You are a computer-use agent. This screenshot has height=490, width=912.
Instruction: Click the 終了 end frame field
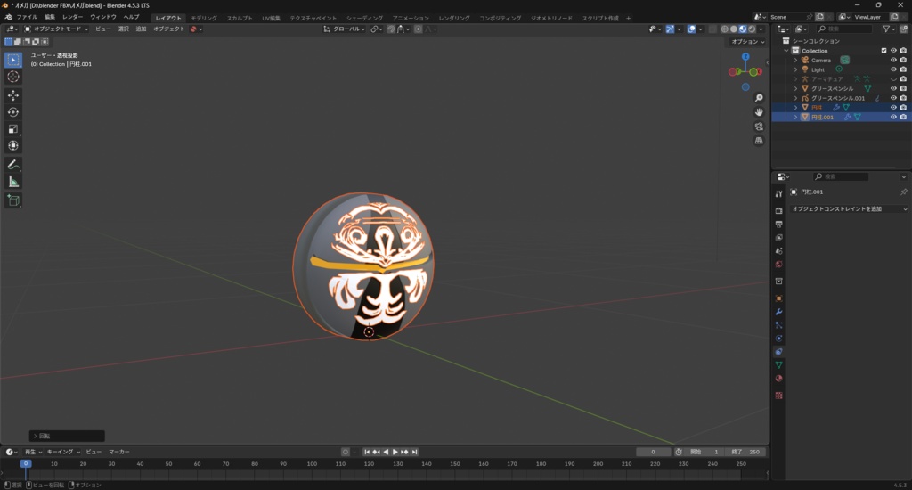pyautogui.click(x=746, y=453)
